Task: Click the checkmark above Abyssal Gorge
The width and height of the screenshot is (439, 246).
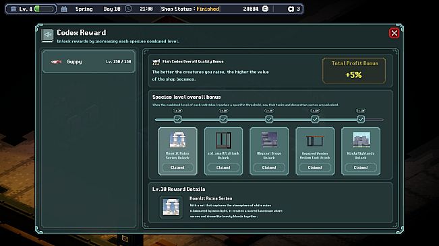Action: (269, 120)
